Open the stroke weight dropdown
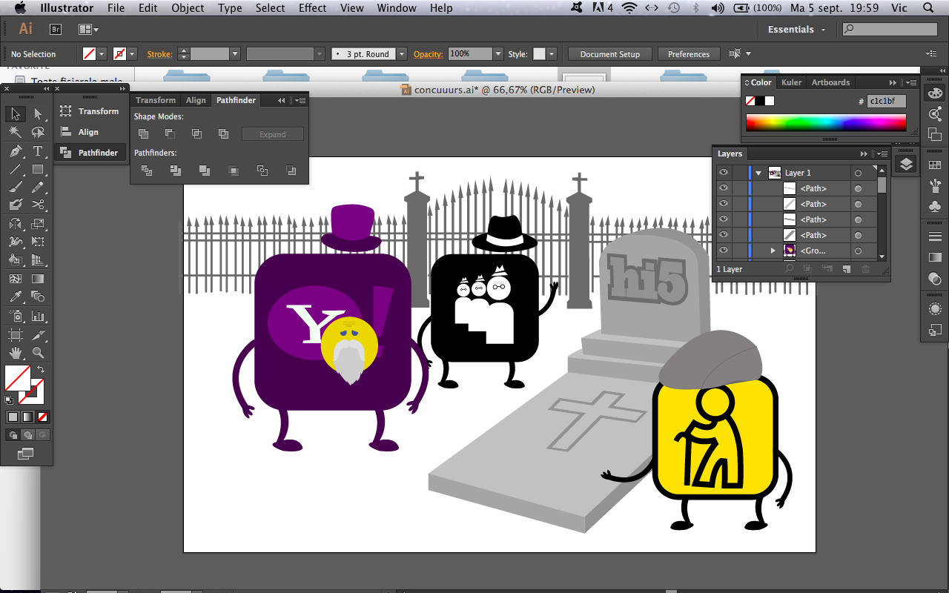This screenshot has height=593, width=949. 235,54
